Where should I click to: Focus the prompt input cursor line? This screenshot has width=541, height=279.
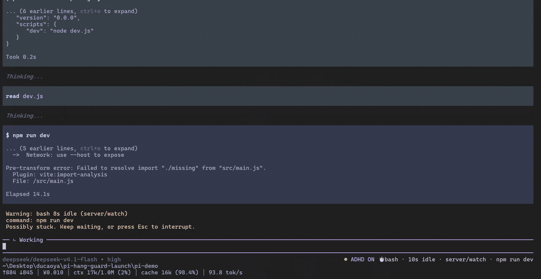(x=268, y=247)
